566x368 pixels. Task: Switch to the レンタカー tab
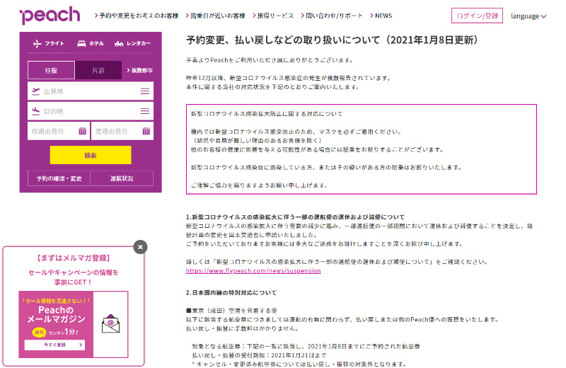pyautogui.click(x=132, y=43)
